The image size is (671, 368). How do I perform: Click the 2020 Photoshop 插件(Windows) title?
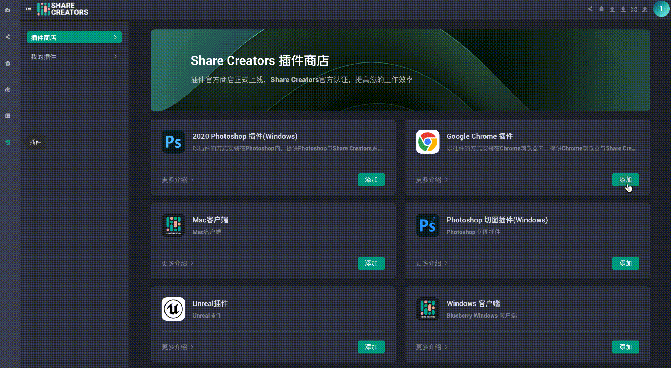(245, 136)
